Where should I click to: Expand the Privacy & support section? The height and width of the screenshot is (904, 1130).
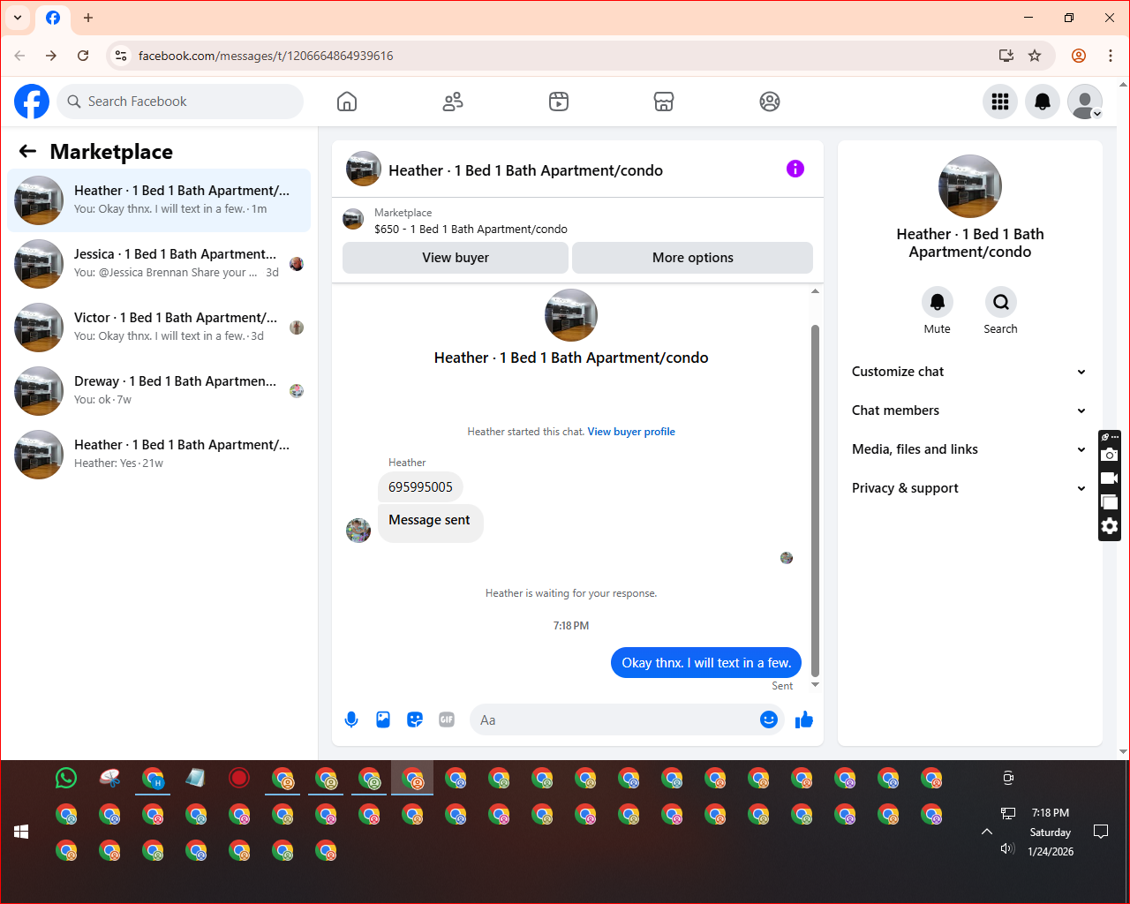click(x=969, y=488)
